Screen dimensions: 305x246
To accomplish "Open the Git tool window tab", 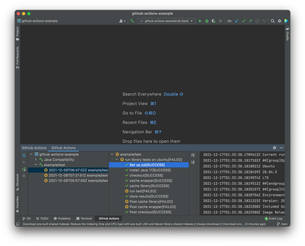I will [27, 218].
